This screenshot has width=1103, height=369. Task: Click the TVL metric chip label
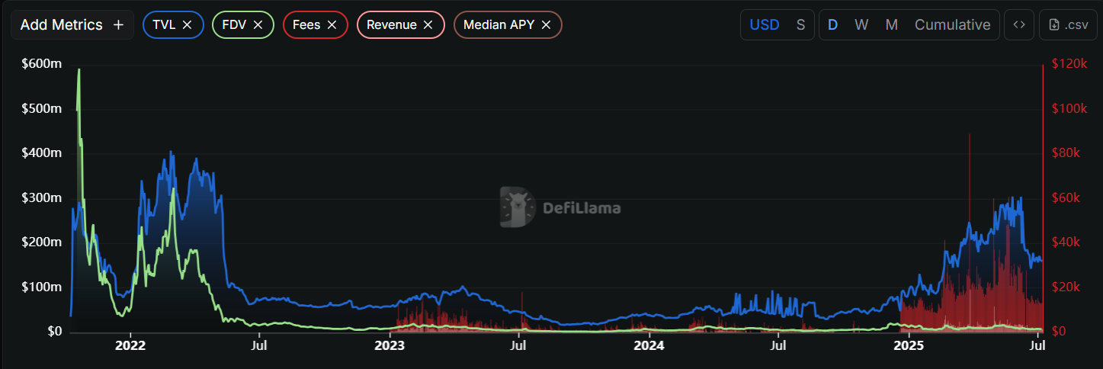(163, 25)
